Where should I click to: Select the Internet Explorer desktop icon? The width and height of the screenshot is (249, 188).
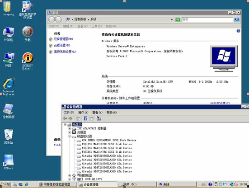click(x=9, y=86)
